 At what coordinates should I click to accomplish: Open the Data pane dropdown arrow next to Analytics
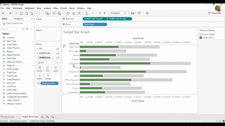tap(32, 19)
